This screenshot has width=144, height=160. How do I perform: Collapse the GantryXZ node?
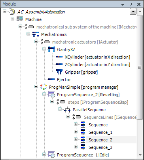click(x=44, y=49)
